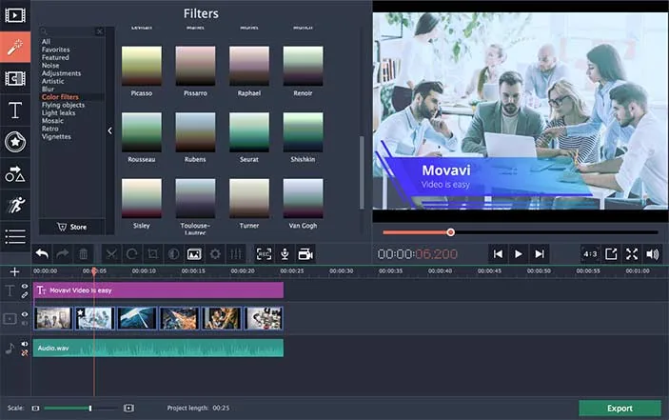This screenshot has width=669, height=420.
Task: Collapse filters panel with left chevron
Action: pyautogui.click(x=109, y=130)
